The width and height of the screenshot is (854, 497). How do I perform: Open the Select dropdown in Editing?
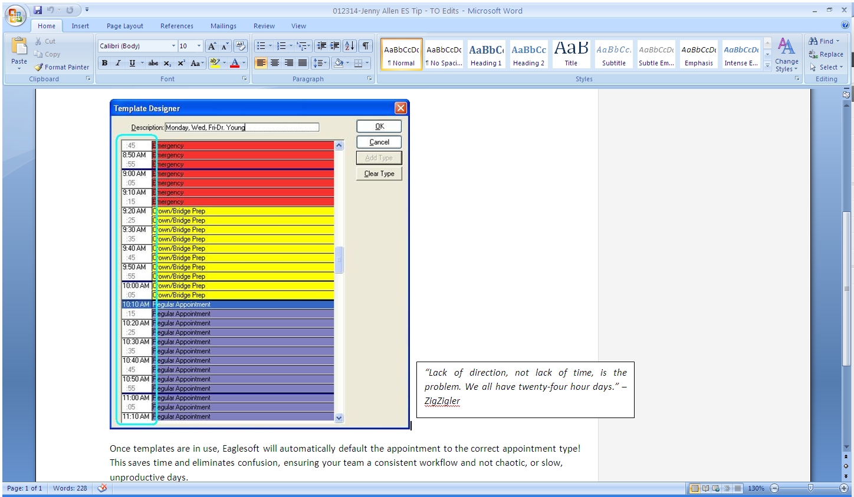pos(826,67)
